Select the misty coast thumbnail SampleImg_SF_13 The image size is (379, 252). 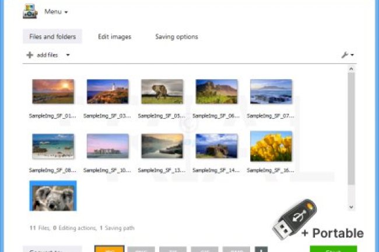162,146
